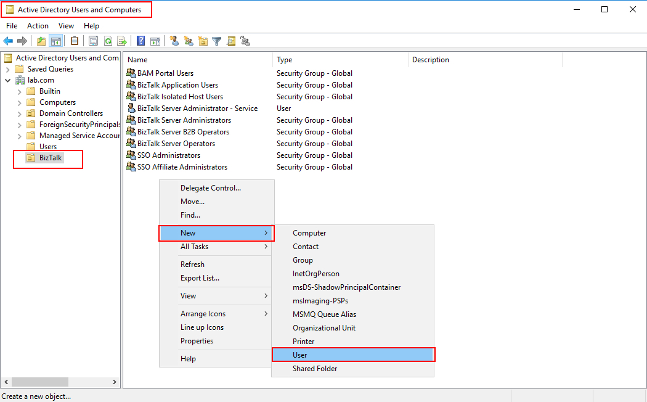Choose Shared Folder from New submenu
Image resolution: width=647 pixels, height=402 pixels.
coord(353,369)
